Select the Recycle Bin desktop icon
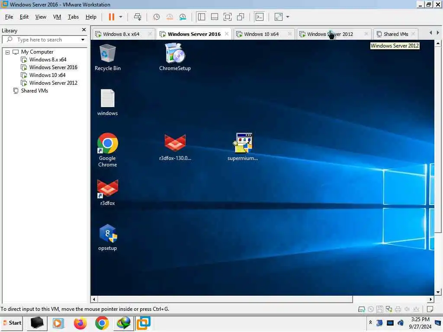443x332 pixels. [108, 57]
